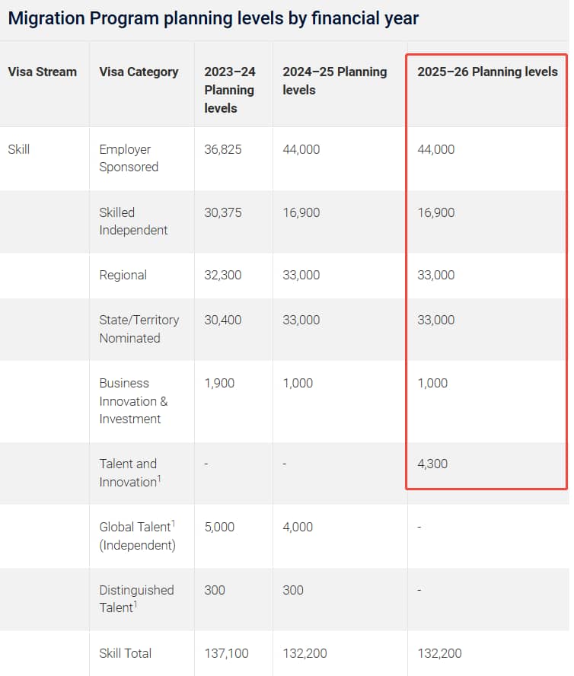574x676 pixels.
Task: Click the Skilled Independent category cell
Action: point(133,222)
